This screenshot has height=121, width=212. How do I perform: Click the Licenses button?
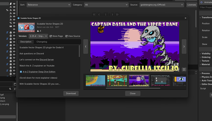(x=192, y=5)
